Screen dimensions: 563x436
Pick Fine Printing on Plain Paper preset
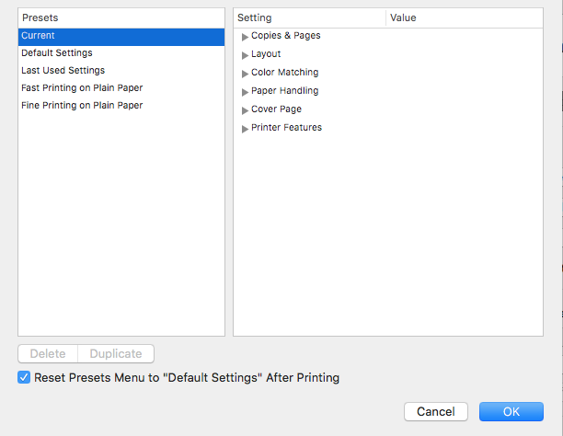tap(82, 106)
